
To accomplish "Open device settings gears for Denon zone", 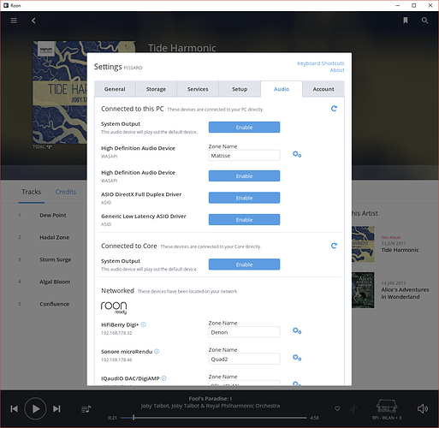I will tap(297, 330).
